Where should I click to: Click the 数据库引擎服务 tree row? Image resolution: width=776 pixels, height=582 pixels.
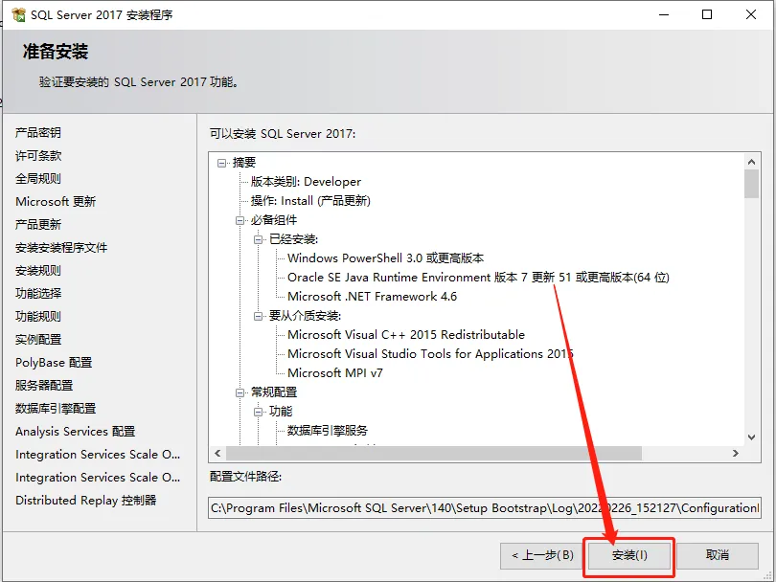(x=328, y=431)
